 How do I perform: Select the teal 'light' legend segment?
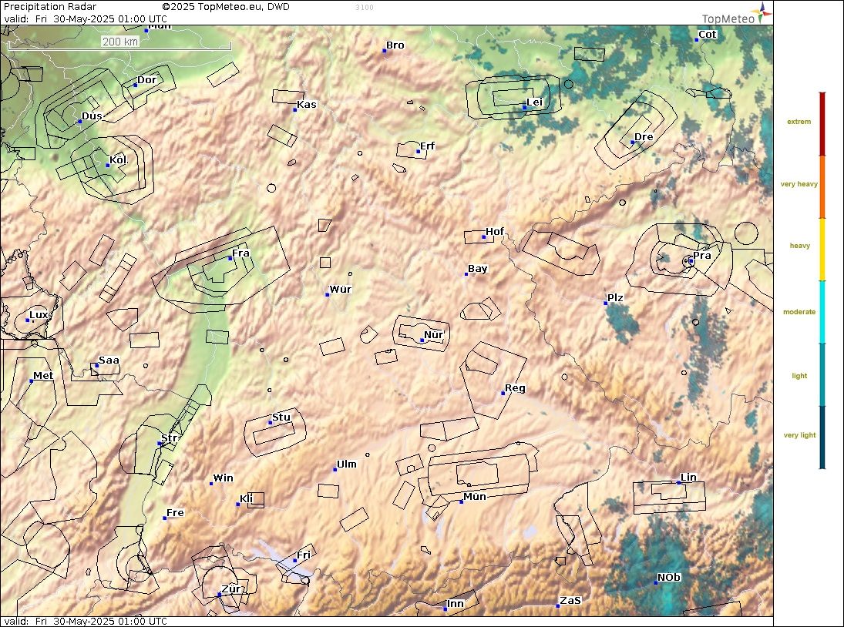click(x=822, y=374)
